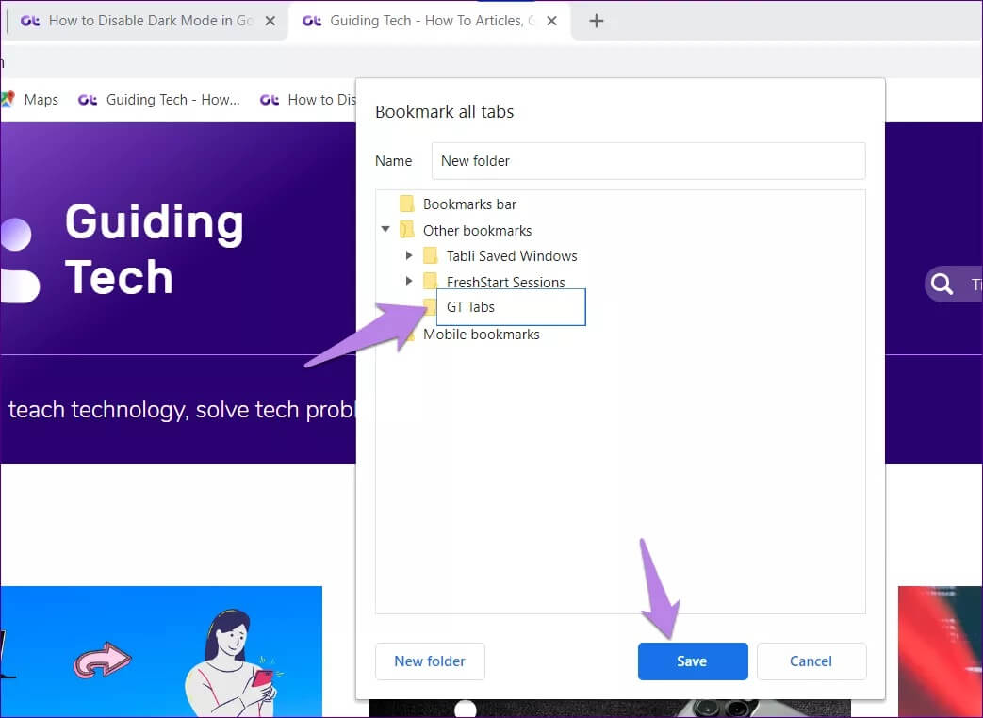Click the first tab's GT favicon

(30, 21)
